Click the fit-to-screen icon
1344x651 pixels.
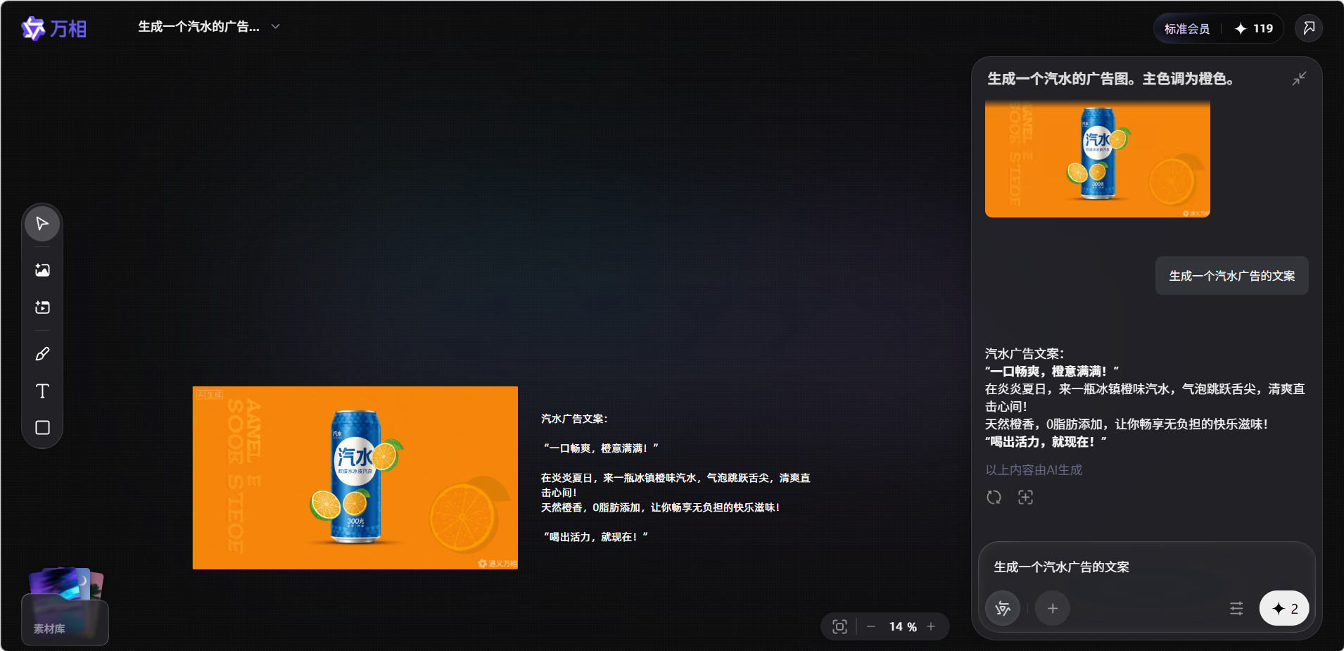click(839, 626)
